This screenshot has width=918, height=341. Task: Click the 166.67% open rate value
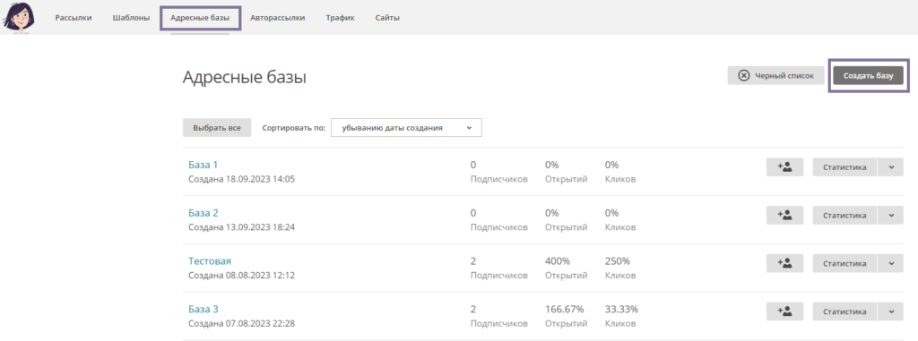tap(565, 309)
